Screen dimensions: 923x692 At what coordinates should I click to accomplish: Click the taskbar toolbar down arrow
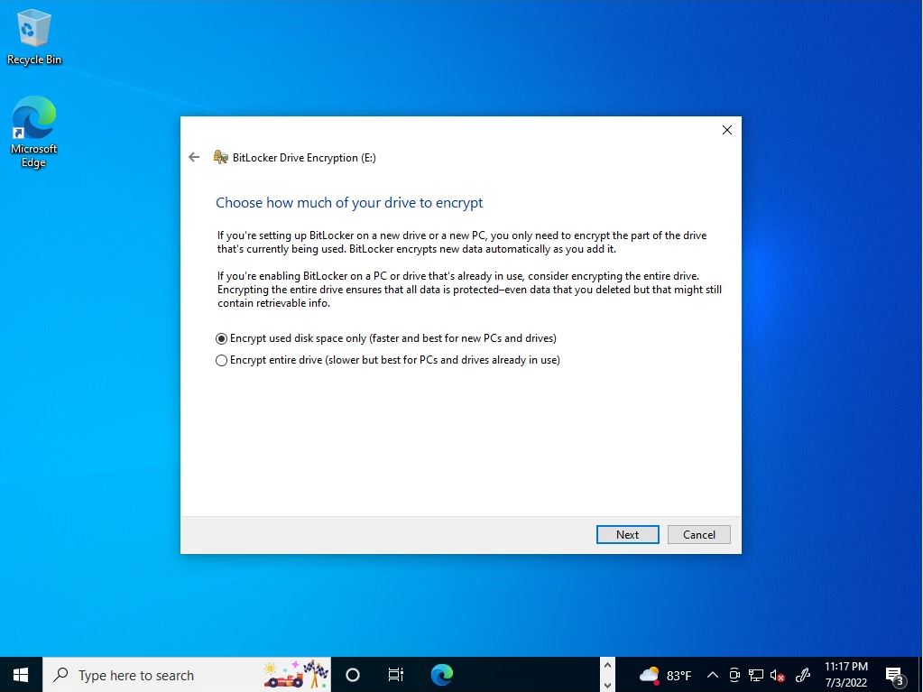(x=607, y=685)
